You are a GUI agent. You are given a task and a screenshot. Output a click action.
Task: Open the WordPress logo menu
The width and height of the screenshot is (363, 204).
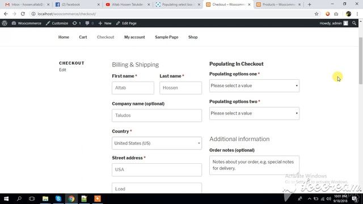[5, 23]
